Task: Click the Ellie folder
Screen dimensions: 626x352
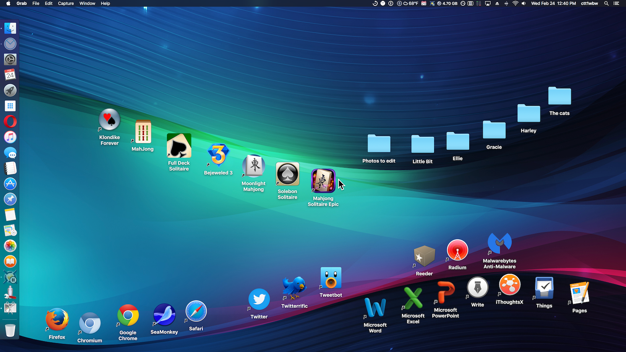Action: point(458,142)
